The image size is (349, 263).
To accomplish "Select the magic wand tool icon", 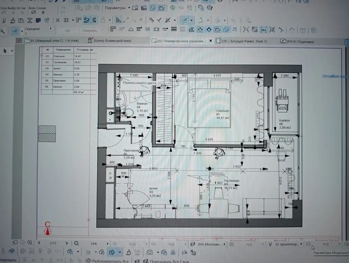I will [x=3, y=31].
